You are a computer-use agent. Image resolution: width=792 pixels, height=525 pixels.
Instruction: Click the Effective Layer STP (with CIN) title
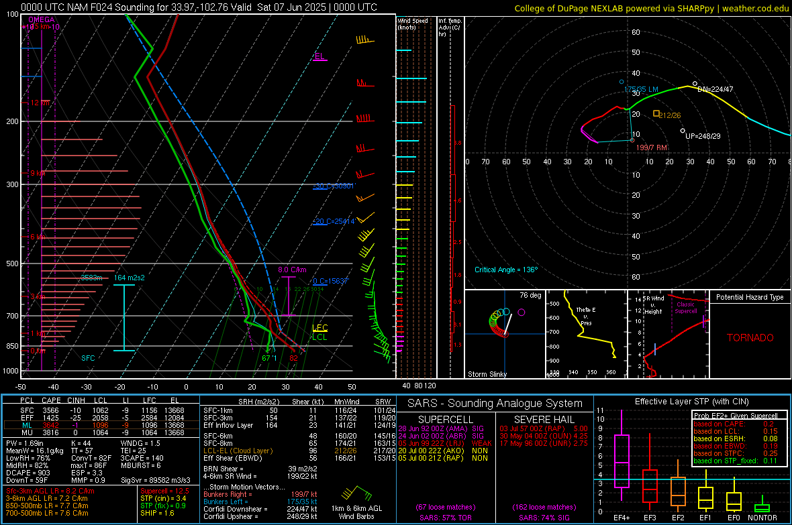(691, 402)
